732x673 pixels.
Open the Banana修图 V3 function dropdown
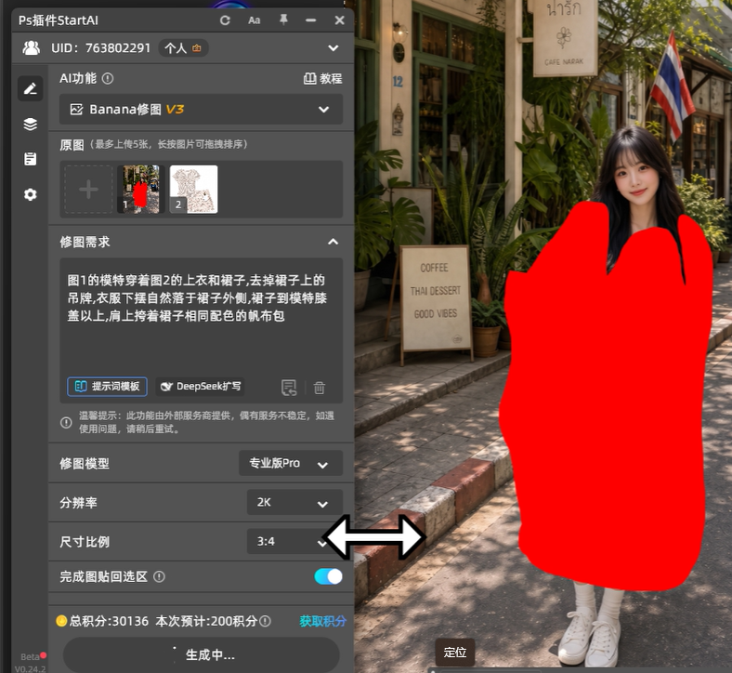click(201, 110)
